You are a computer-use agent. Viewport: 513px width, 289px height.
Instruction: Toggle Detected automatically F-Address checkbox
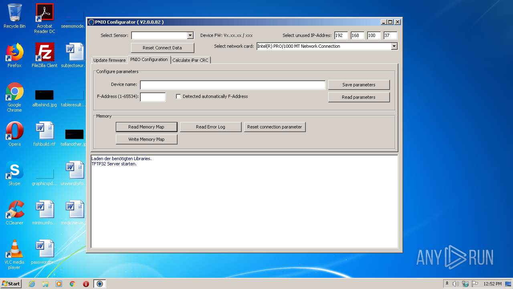click(179, 97)
